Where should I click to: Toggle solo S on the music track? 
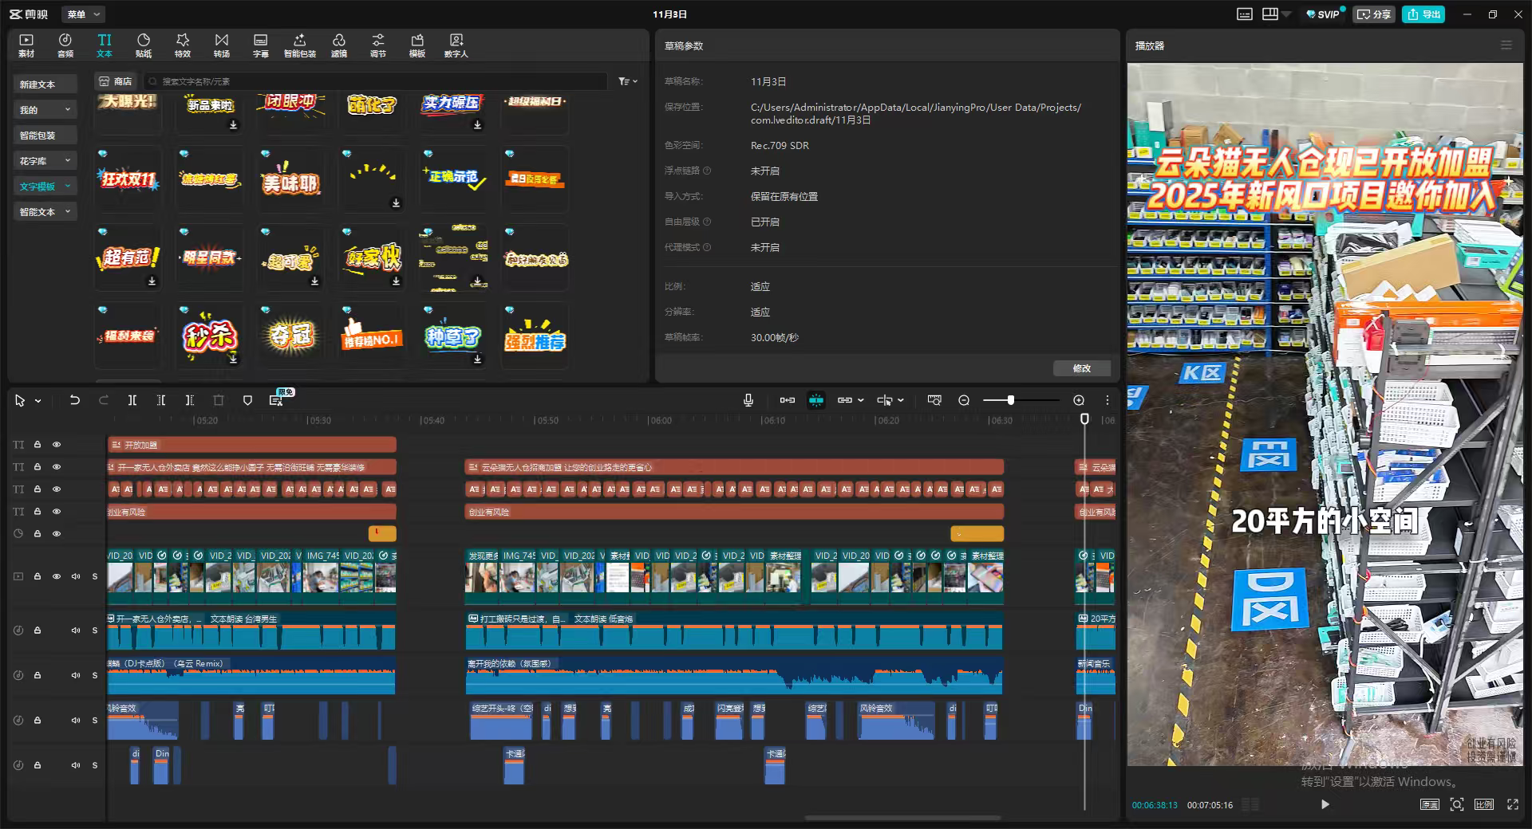(95, 675)
